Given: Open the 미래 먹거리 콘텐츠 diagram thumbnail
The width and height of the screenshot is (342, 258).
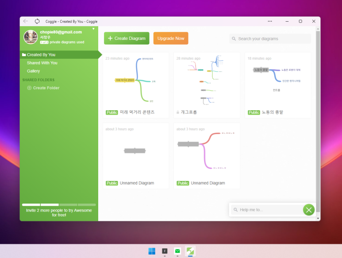Looking at the screenshot, I should (x=136, y=85).
